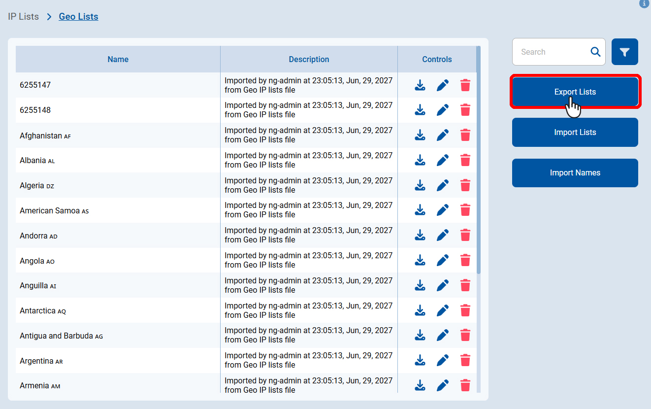Click the search magnifier icon
The image size is (651, 409).
coord(595,52)
